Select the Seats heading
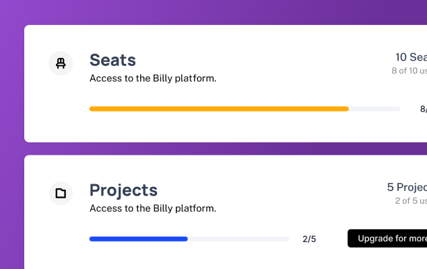This screenshot has width=427, height=269. click(x=112, y=60)
